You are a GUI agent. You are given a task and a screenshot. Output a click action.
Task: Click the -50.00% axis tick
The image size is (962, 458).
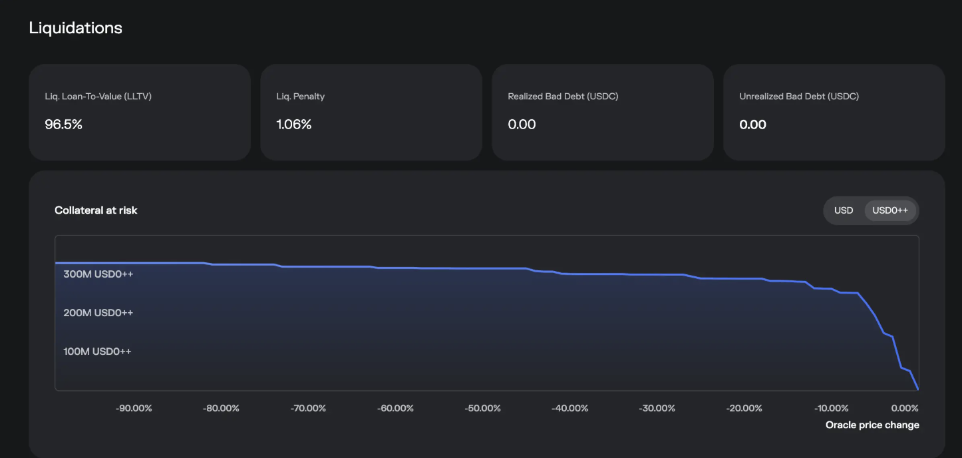pyautogui.click(x=482, y=408)
